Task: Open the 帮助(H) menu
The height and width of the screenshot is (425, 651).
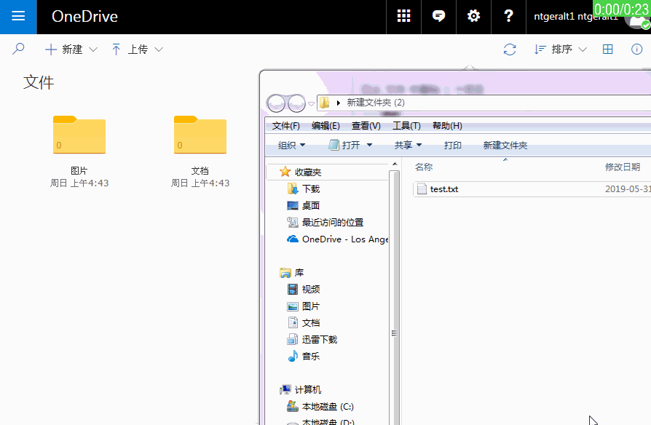Action: coord(447,126)
